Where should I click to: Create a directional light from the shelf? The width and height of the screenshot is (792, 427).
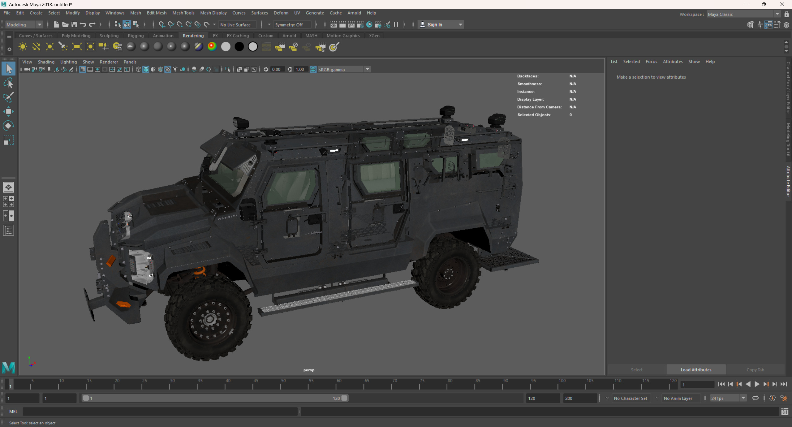click(x=36, y=47)
